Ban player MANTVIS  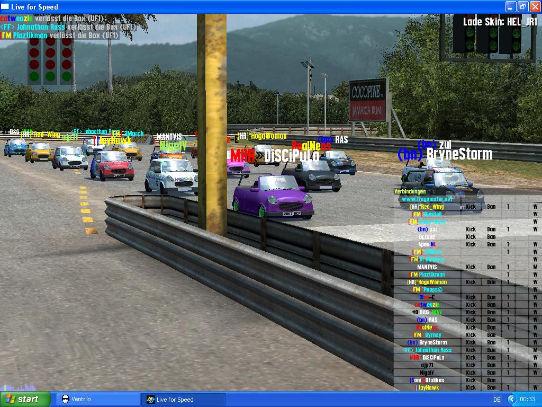click(x=491, y=267)
